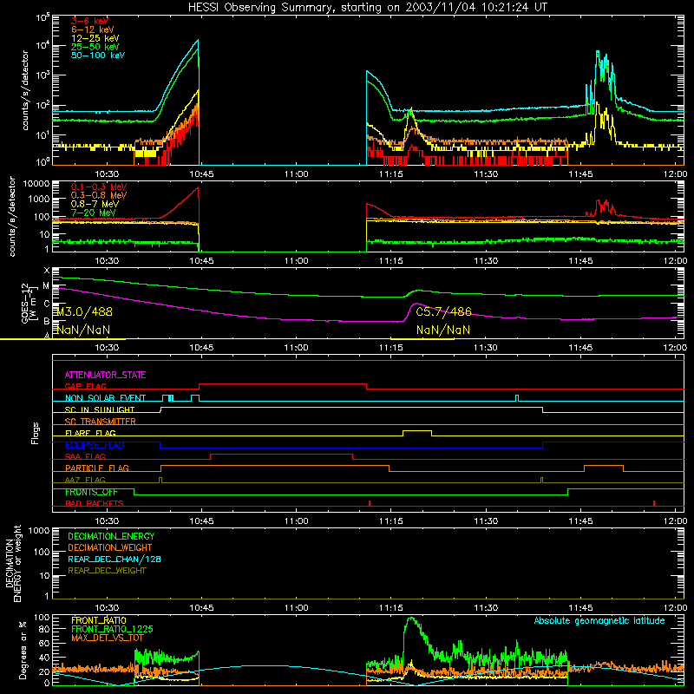The height and width of the screenshot is (694, 694).
Task: Click the Flags axis label
Action: coord(36,433)
